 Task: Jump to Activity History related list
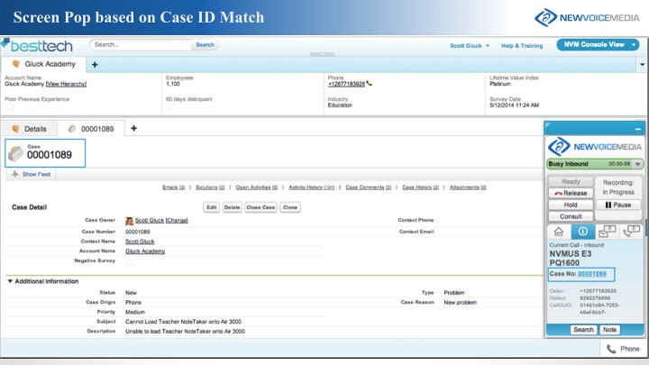(x=312, y=187)
